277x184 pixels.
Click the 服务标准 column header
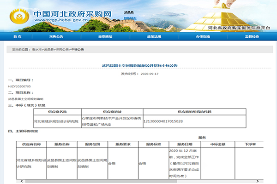pos(154,144)
